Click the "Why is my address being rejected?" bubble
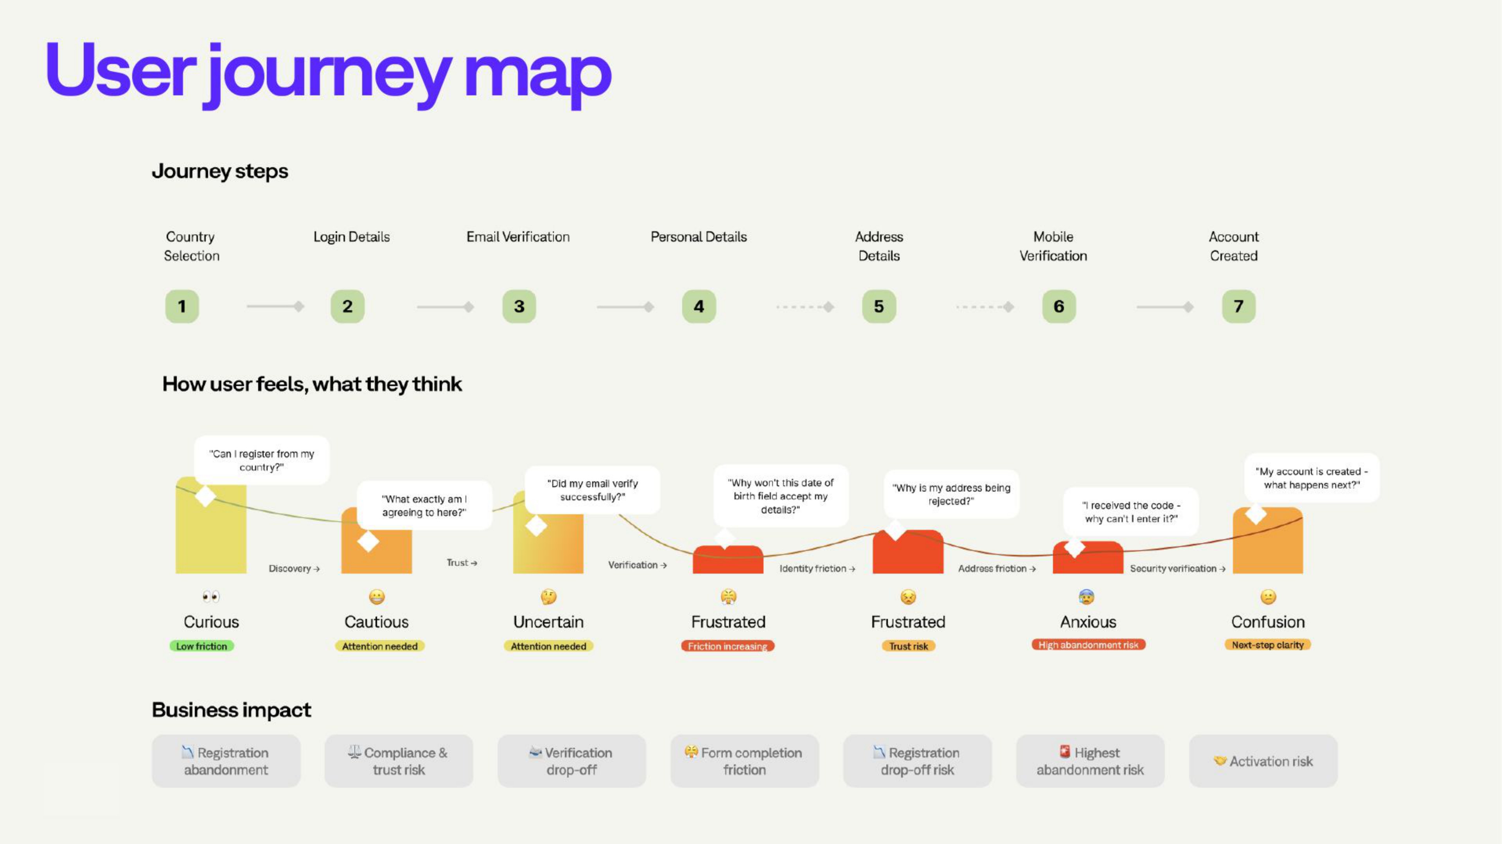 [x=952, y=494]
